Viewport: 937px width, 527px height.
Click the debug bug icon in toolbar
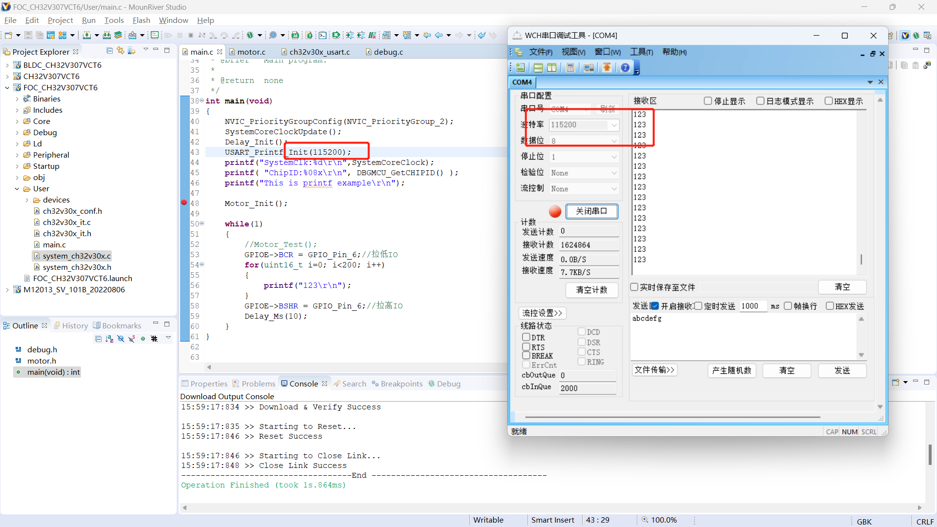point(250,35)
